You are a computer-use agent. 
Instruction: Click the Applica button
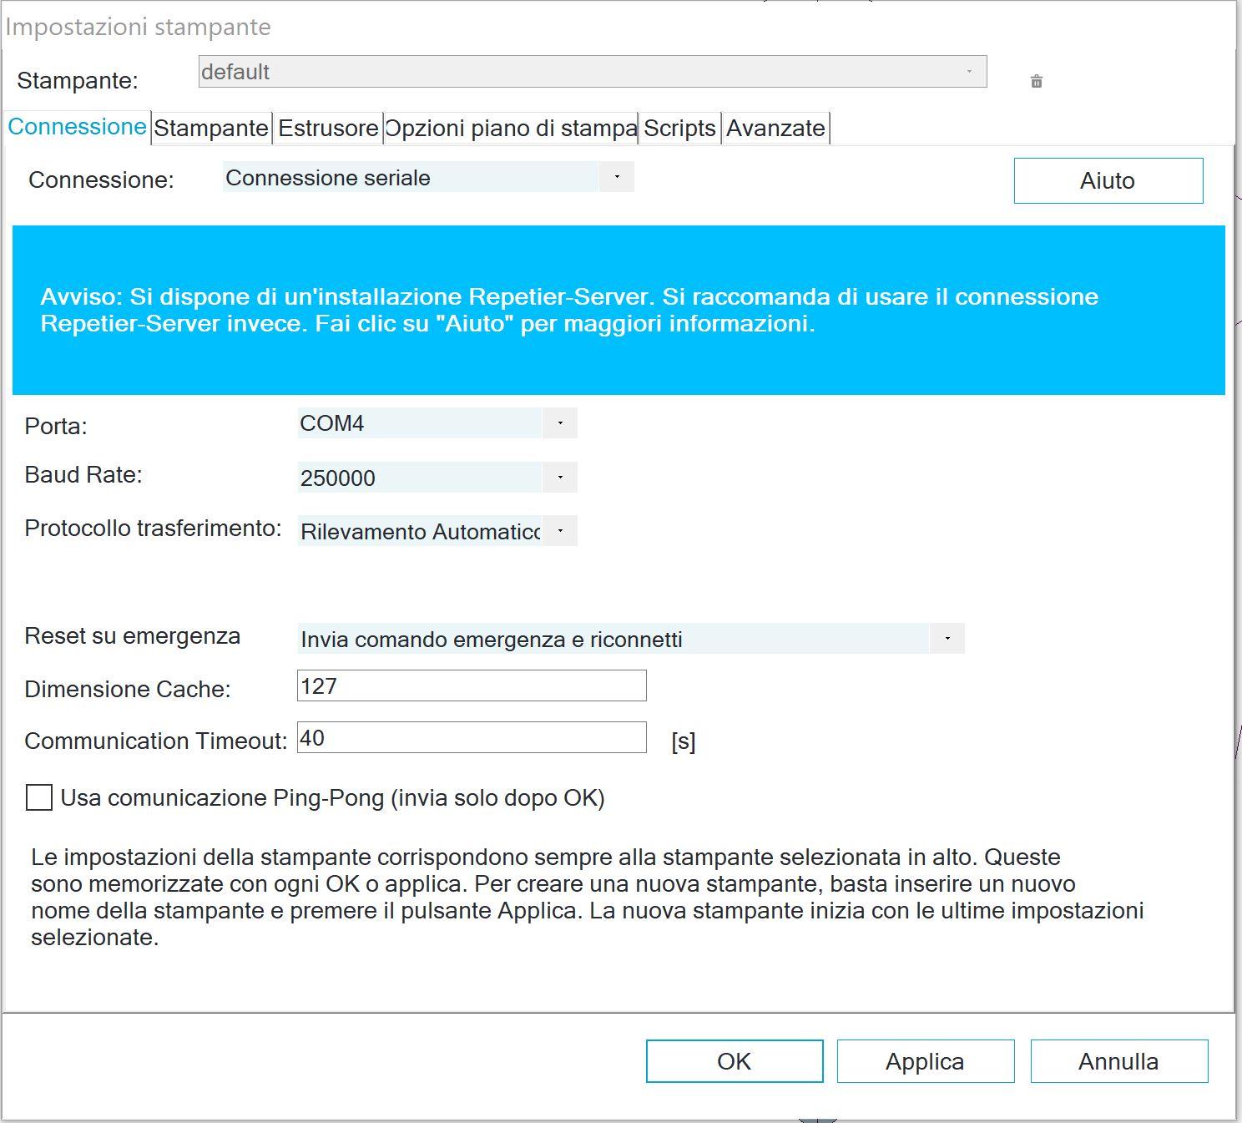click(925, 1061)
